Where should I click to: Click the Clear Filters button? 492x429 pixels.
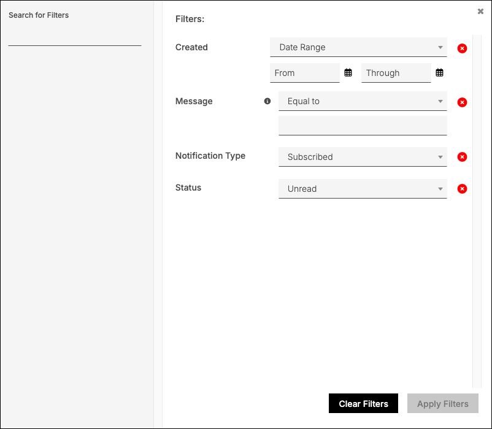(363, 403)
